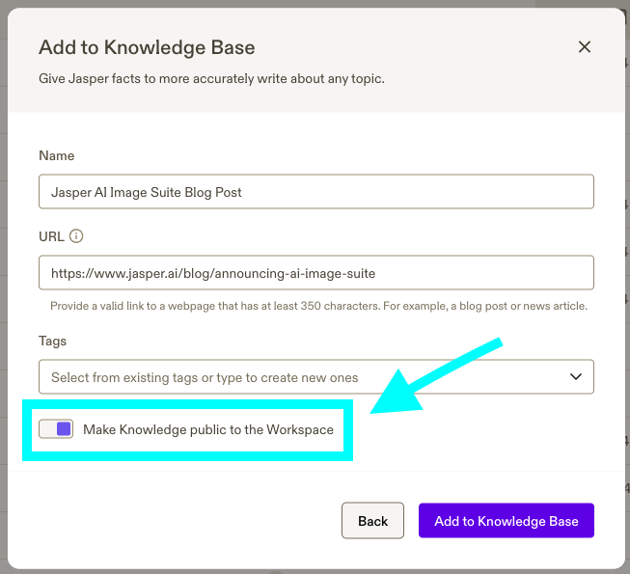Click the 'Give Jasper facts' subtitle text
The height and width of the screenshot is (574, 630).
(211, 78)
